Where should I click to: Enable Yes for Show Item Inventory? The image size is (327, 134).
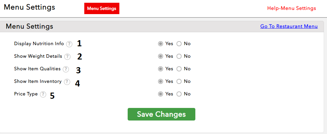coord(160,81)
